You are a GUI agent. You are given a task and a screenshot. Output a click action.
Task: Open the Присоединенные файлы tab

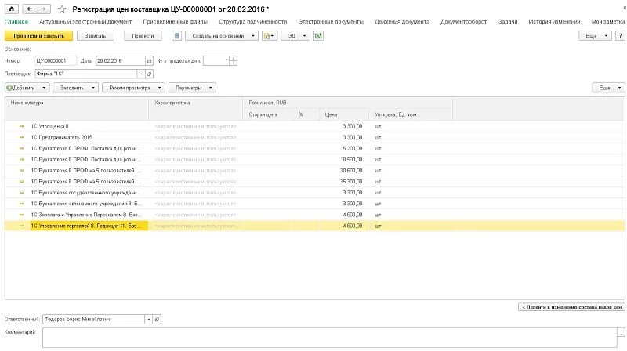tap(175, 22)
